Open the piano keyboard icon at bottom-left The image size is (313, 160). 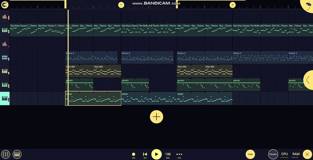click(x=17, y=154)
